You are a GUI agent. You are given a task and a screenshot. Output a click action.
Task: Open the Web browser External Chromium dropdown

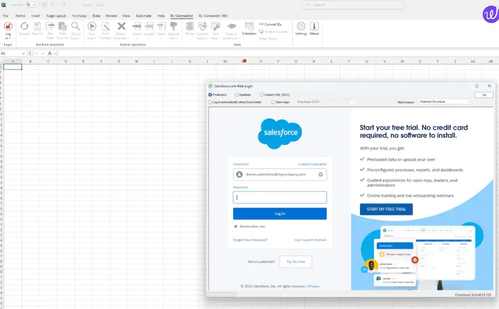tap(445, 102)
